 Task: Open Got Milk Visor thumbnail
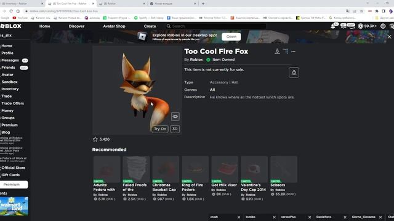tap(225, 169)
